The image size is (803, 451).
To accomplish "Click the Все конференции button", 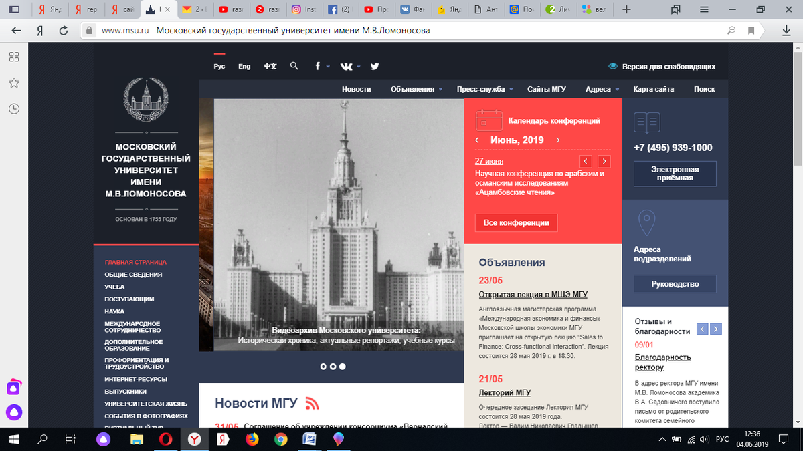I will pyautogui.click(x=516, y=222).
